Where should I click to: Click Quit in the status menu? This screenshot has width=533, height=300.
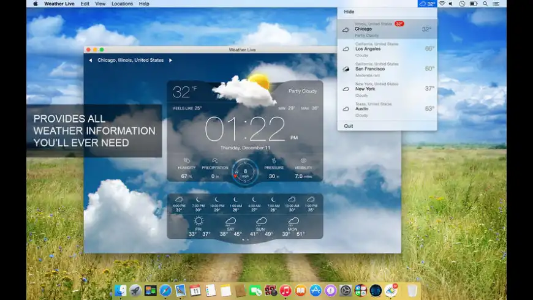click(349, 126)
